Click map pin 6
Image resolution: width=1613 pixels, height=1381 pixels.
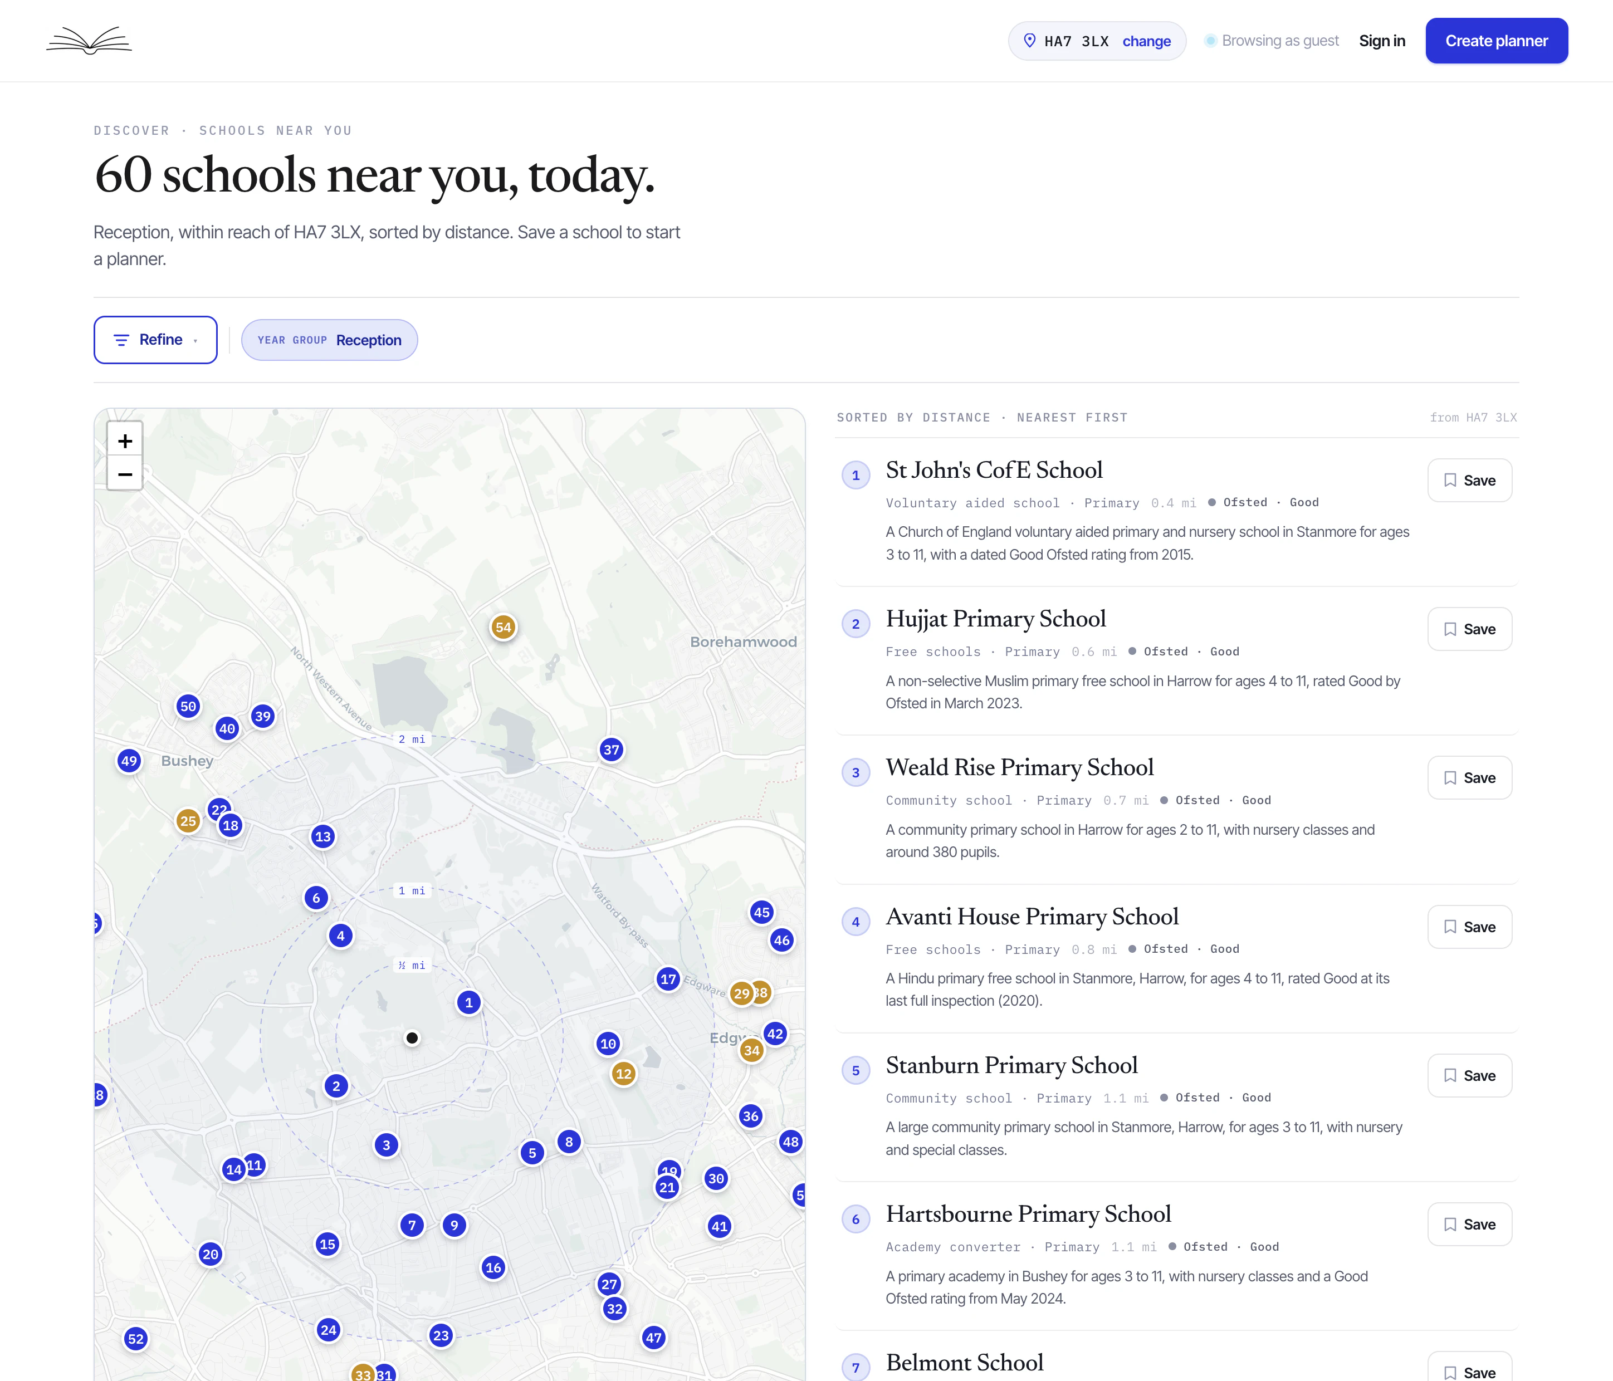point(316,898)
